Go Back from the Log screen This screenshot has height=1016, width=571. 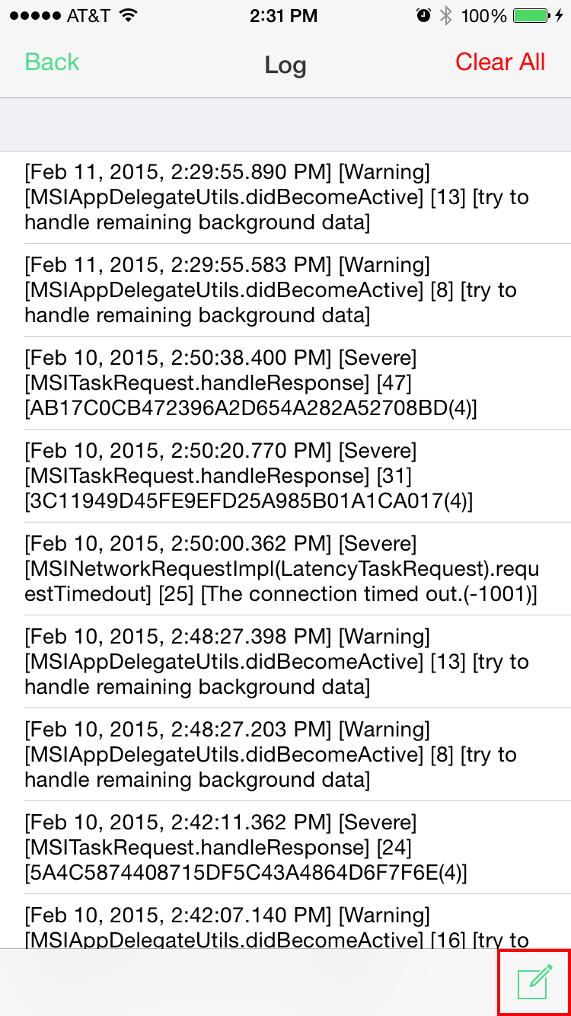pos(52,62)
